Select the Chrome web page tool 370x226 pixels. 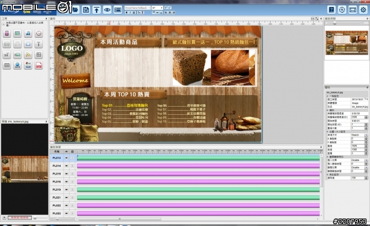point(28,65)
